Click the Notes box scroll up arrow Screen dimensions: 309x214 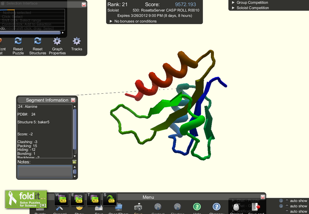pos(74,167)
